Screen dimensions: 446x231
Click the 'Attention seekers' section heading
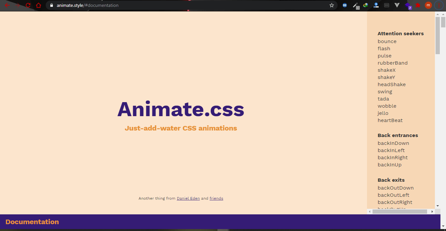click(x=401, y=34)
